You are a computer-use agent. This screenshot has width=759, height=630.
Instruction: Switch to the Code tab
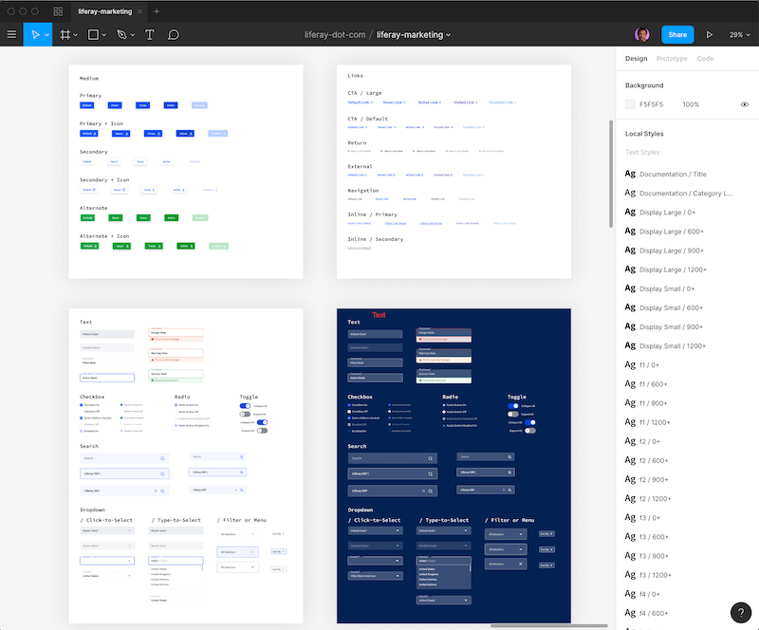coord(708,58)
